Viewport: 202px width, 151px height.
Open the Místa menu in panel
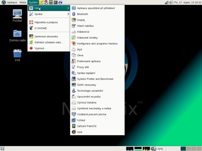23,3
